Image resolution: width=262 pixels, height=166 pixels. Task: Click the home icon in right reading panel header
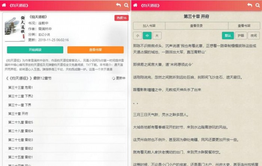pos(135,5)
